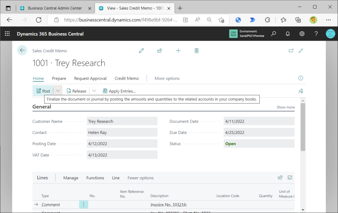Click the share icon in page header
This screenshot has width=338, height=213.
(159, 51)
